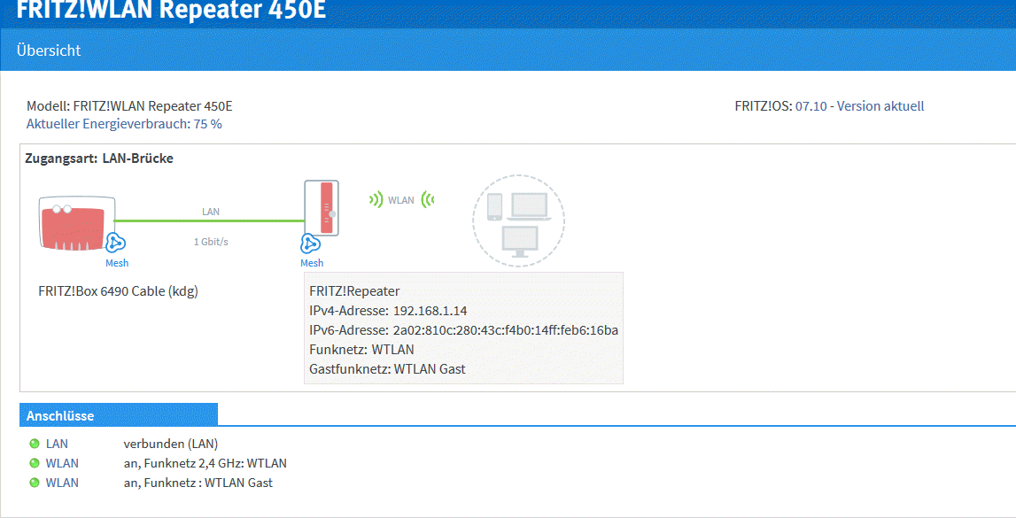1016x518 pixels.
Task: Open the Aktueller Energieverbrauch 75 % link
Action: [x=124, y=124]
